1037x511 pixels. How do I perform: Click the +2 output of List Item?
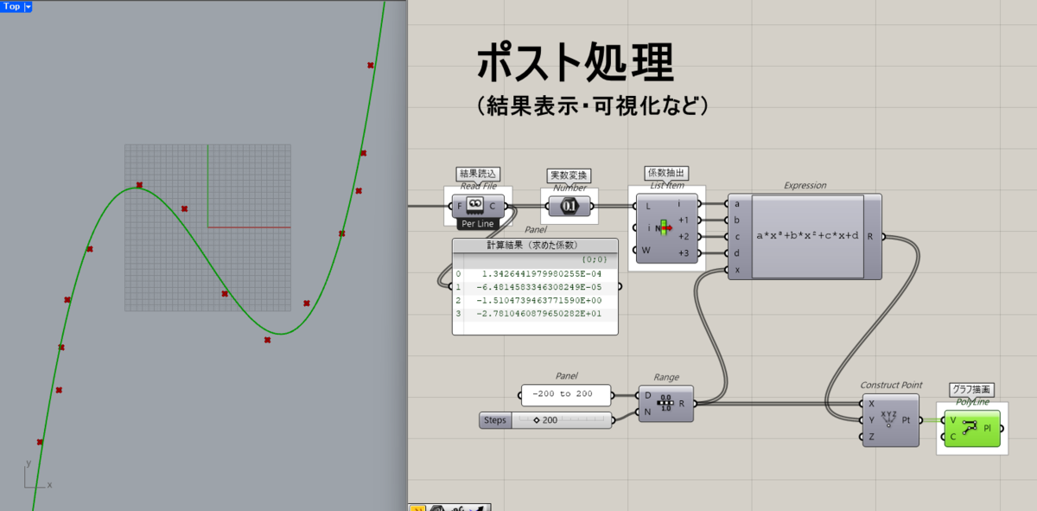[x=684, y=236]
